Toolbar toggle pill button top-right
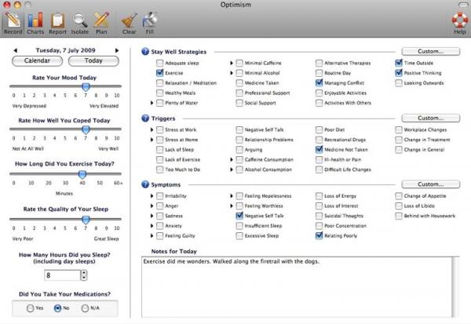This screenshot has width=471, height=324. pos(463,5)
